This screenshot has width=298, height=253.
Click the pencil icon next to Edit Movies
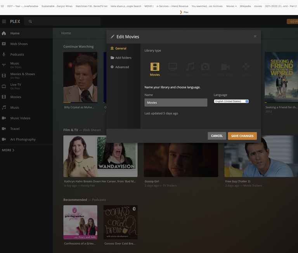pos(113,37)
